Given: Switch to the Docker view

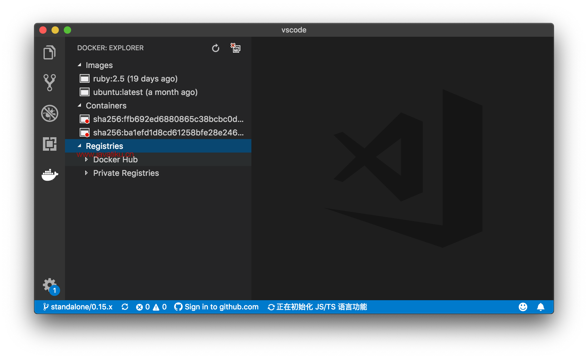Looking at the screenshot, I should 50,175.
